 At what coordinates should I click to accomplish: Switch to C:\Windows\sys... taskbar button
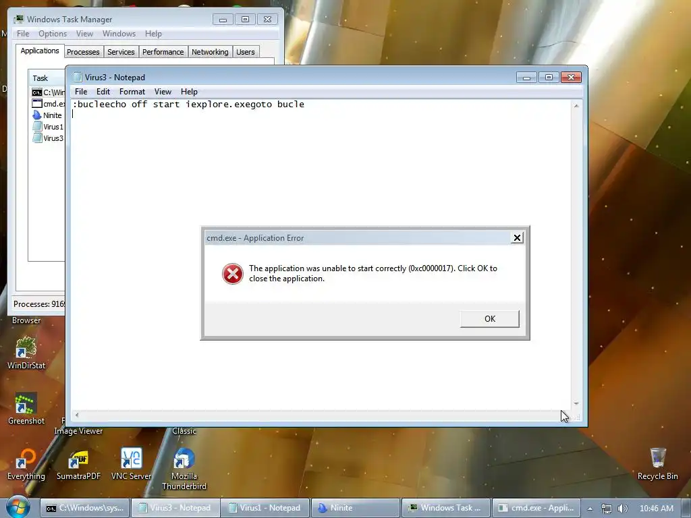[86, 508]
